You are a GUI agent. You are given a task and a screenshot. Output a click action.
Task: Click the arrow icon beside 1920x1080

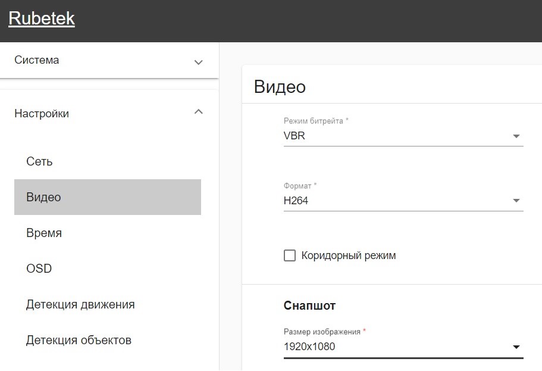point(516,347)
